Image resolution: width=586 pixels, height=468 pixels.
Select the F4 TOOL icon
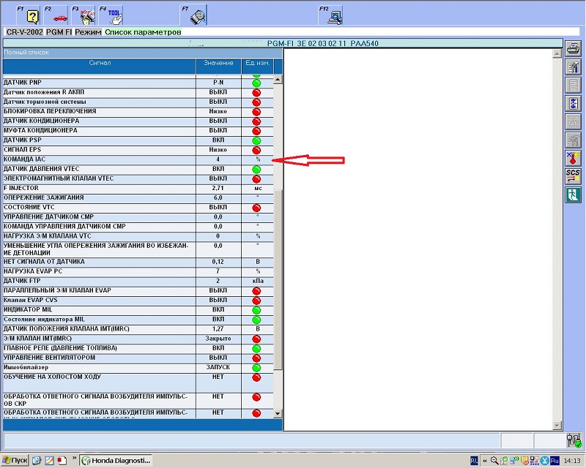pos(111,15)
